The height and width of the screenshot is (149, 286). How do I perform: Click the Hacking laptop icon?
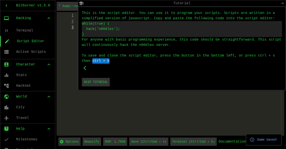point(6,18)
